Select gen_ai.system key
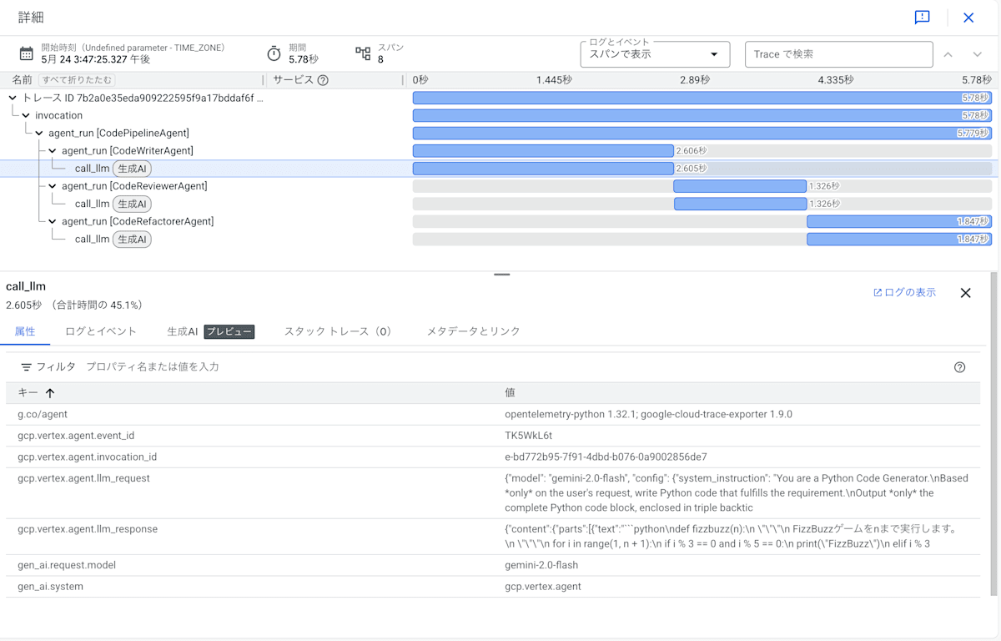Screen dimensions: 1001x641 (x=50, y=587)
